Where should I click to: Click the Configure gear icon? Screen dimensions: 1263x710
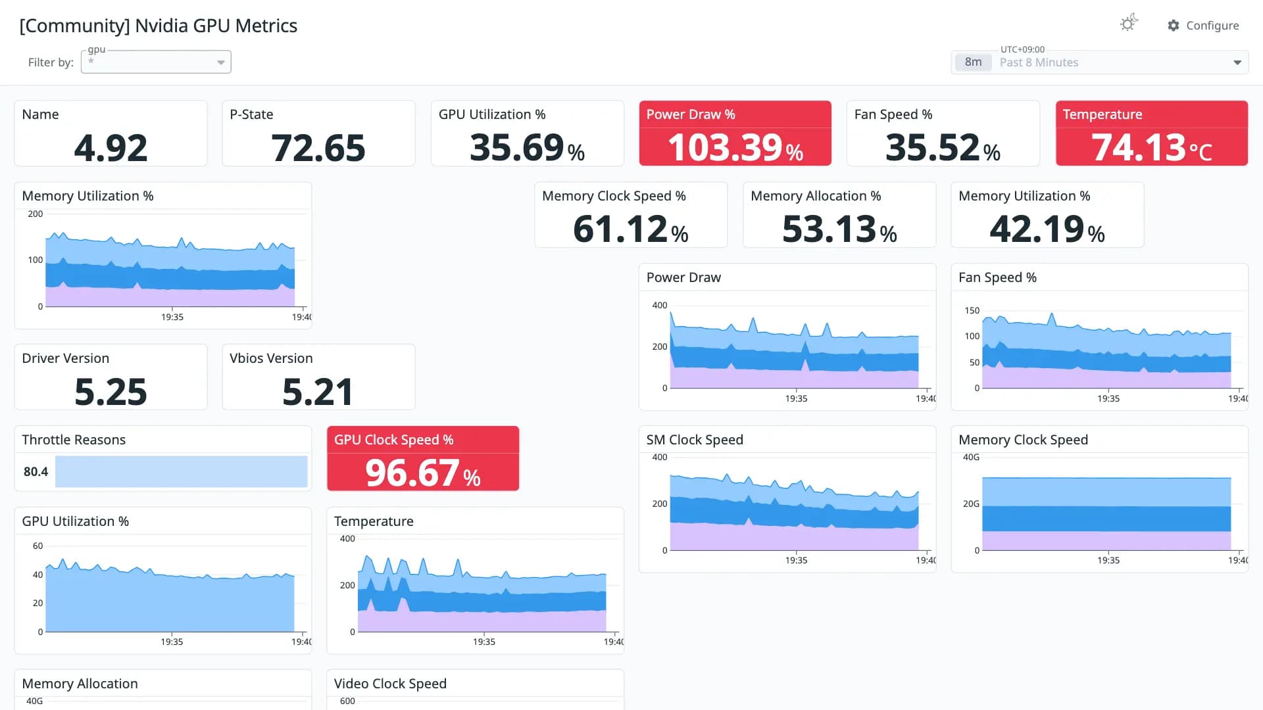1174,26
